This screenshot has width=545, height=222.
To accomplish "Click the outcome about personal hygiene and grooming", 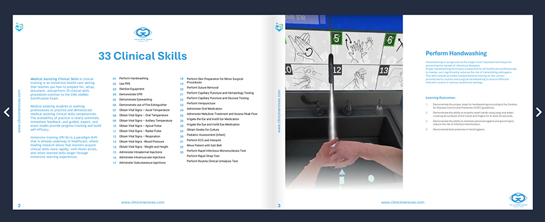I will point(473,122).
